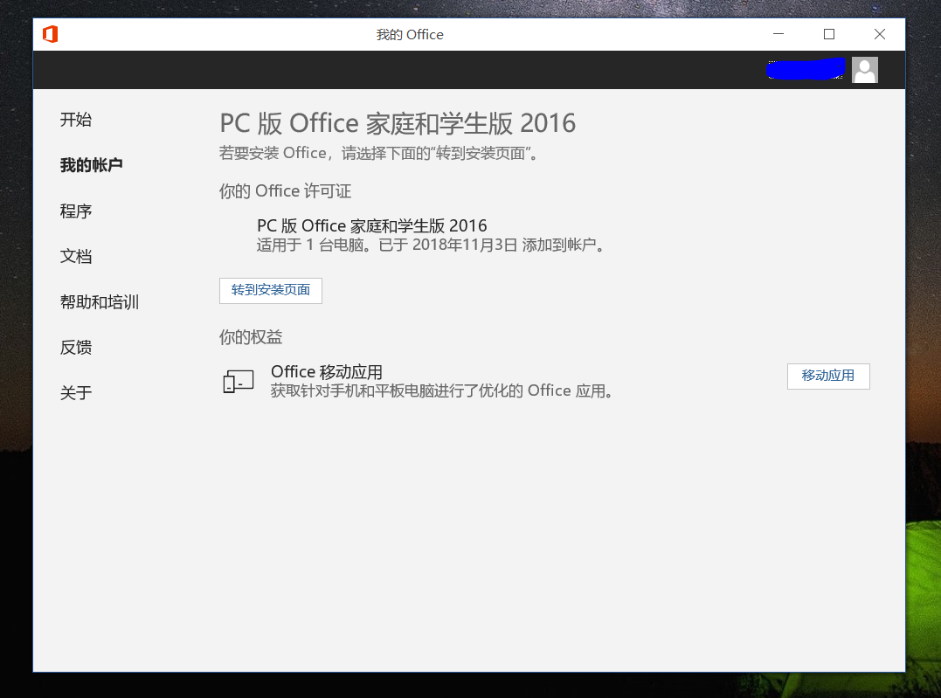The width and height of the screenshot is (941, 698).
Task: Select the license entry under 你的 Office 许可证
Action: coord(372,226)
